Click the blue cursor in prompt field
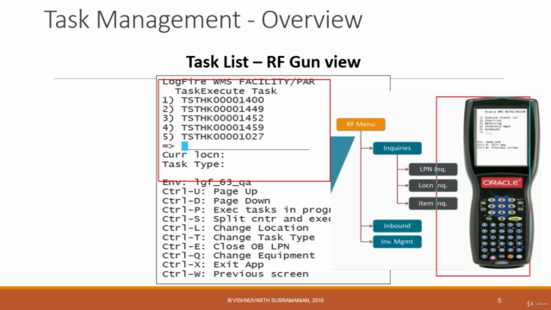The width and height of the screenshot is (551, 310). point(184,146)
